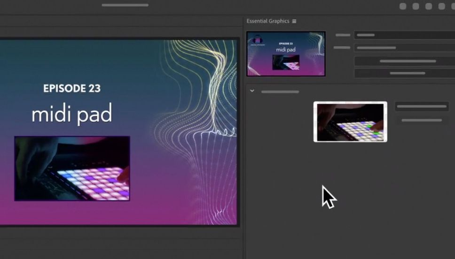This screenshot has width=455, height=259.
Task: Select the template thumbnail in Essential Graphics
Action: (286, 53)
